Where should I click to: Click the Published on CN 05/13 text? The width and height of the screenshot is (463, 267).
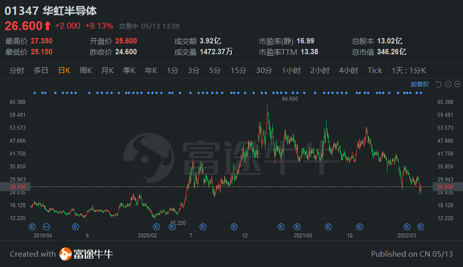pos(412,254)
